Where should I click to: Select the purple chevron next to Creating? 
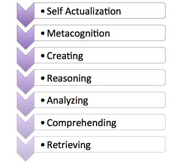tap(26, 60)
